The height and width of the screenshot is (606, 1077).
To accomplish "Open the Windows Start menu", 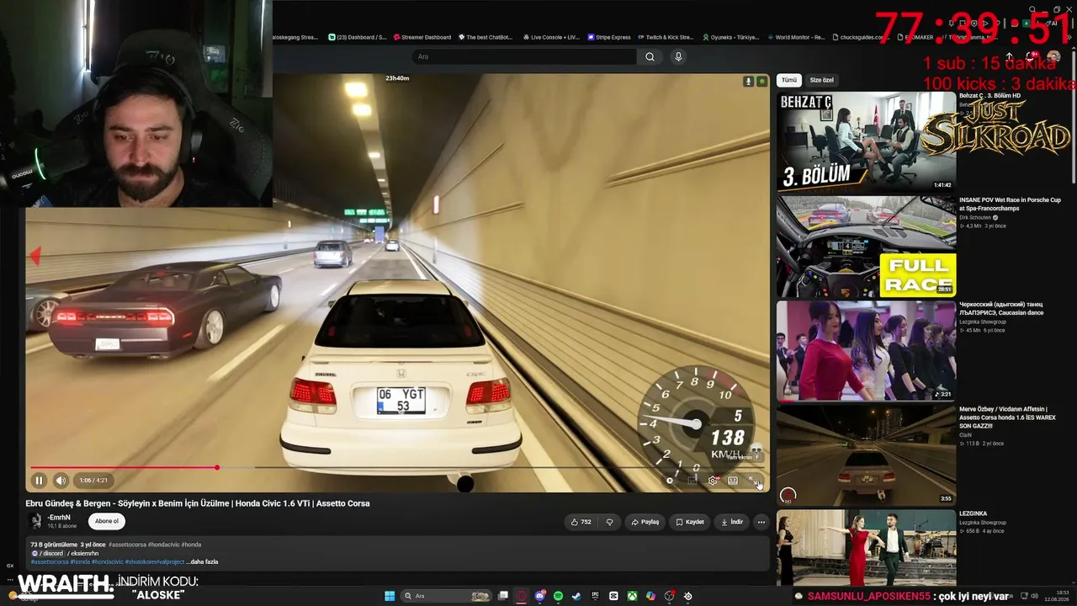I will pos(390,596).
